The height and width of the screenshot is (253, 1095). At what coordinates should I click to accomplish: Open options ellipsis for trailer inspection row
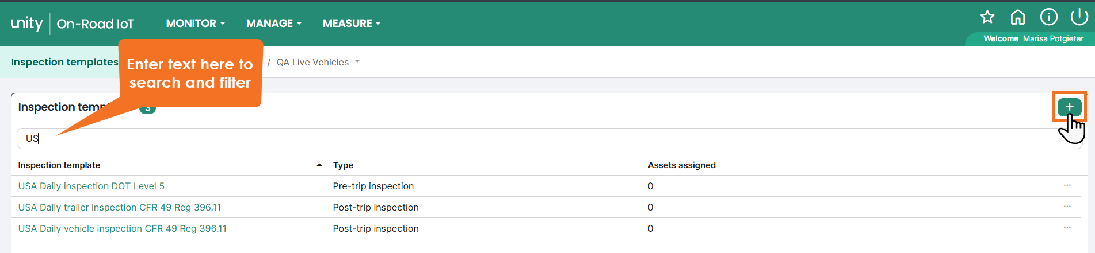(1067, 207)
